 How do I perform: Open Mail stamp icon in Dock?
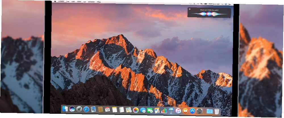coord(93,109)
